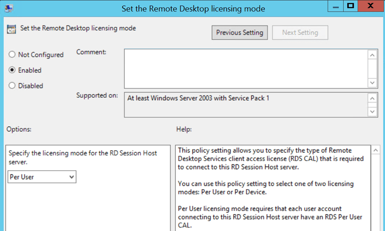Viewport: 385px width, 231px height.
Task: Set the policy to Disabled
Action: (12, 86)
